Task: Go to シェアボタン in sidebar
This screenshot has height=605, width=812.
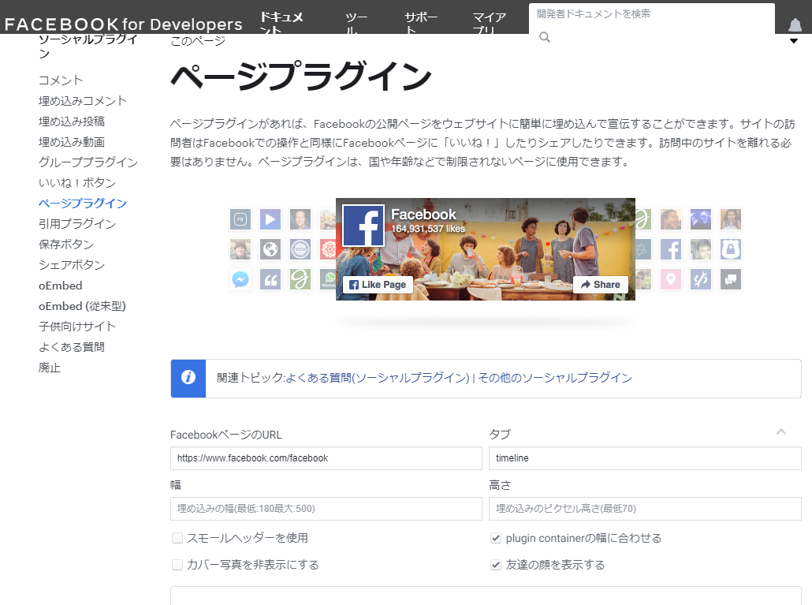Action: point(72,265)
